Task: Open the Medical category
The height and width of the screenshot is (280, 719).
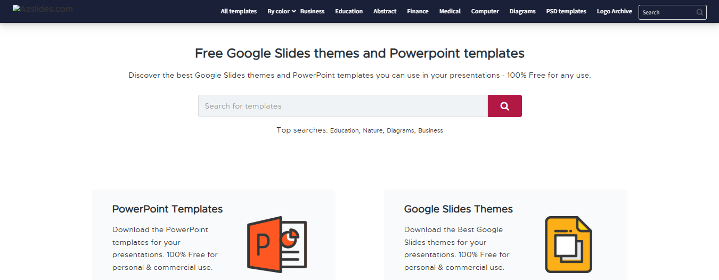Action: pyautogui.click(x=450, y=11)
